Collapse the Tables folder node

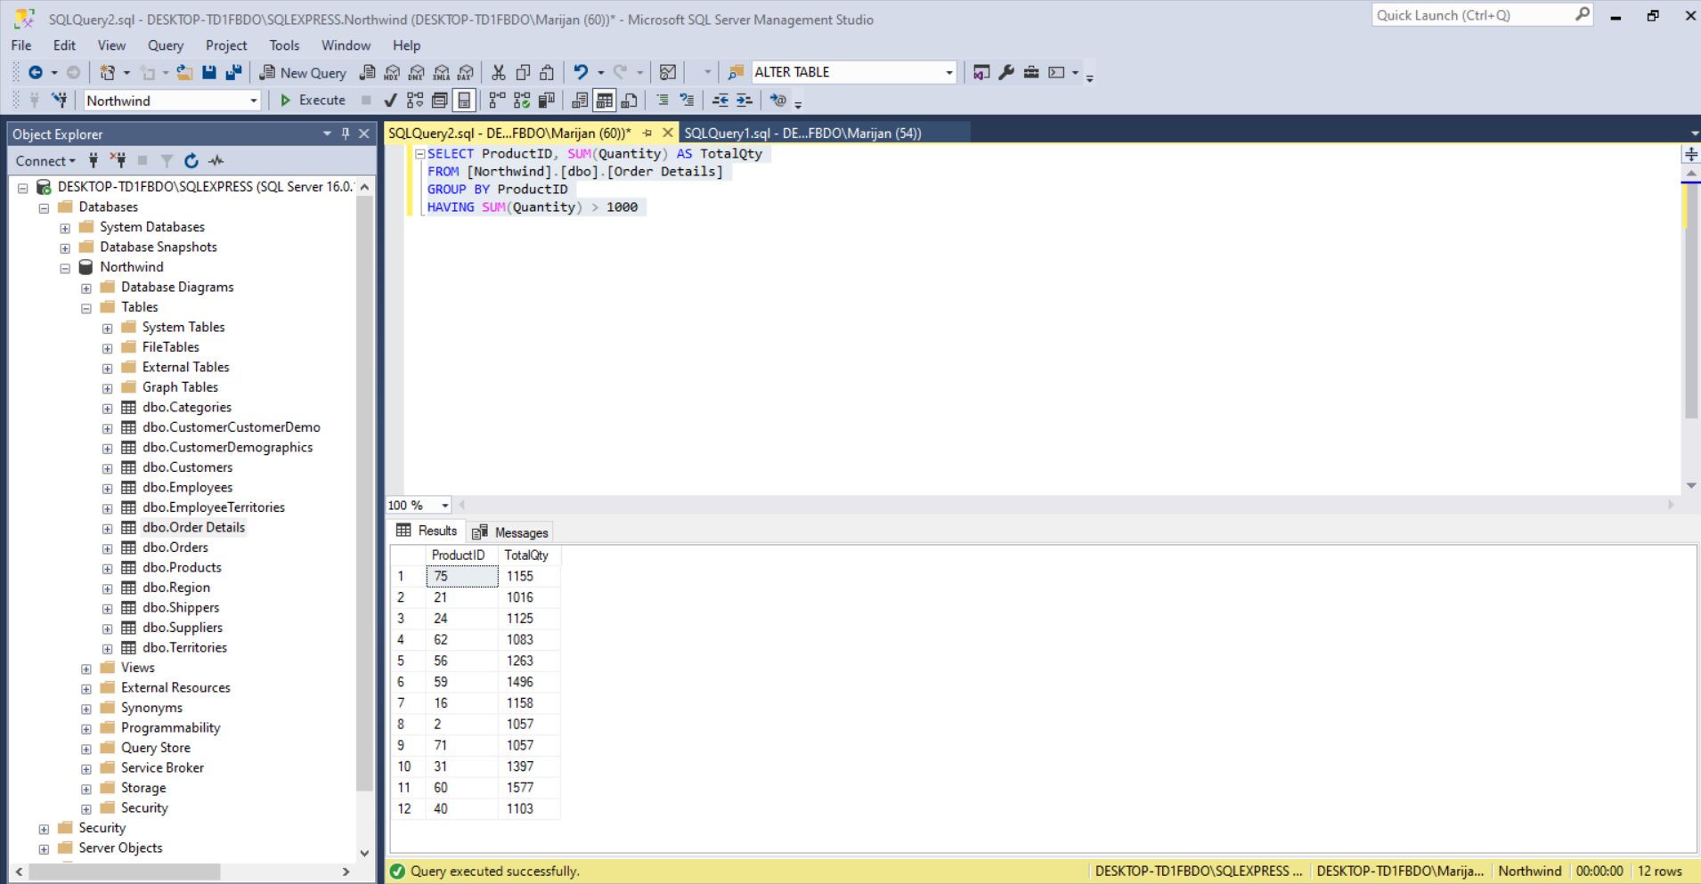click(86, 308)
